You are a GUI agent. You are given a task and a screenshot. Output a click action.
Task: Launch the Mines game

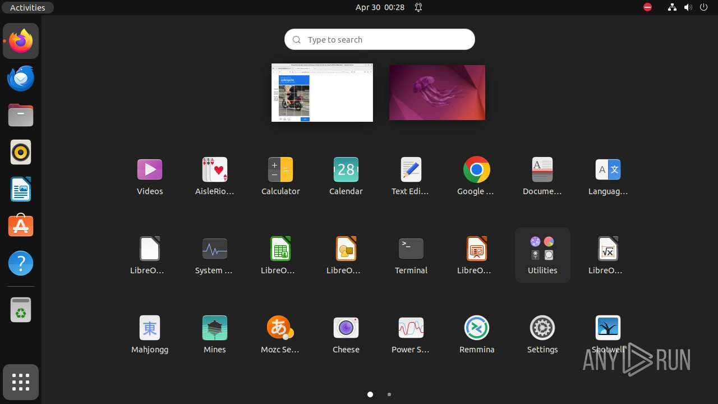(215, 334)
